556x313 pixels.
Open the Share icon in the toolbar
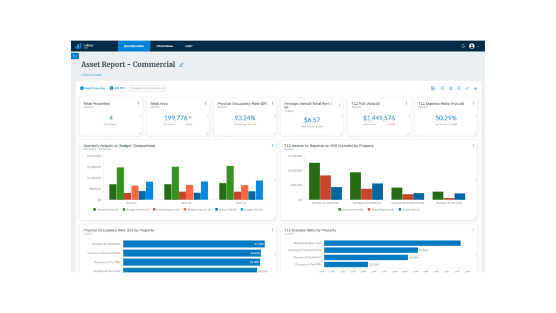tap(466, 88)
